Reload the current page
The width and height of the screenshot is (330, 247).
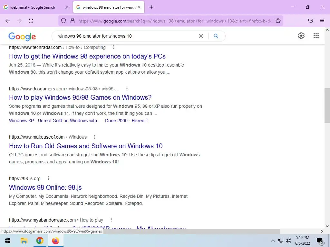[31, 21]
